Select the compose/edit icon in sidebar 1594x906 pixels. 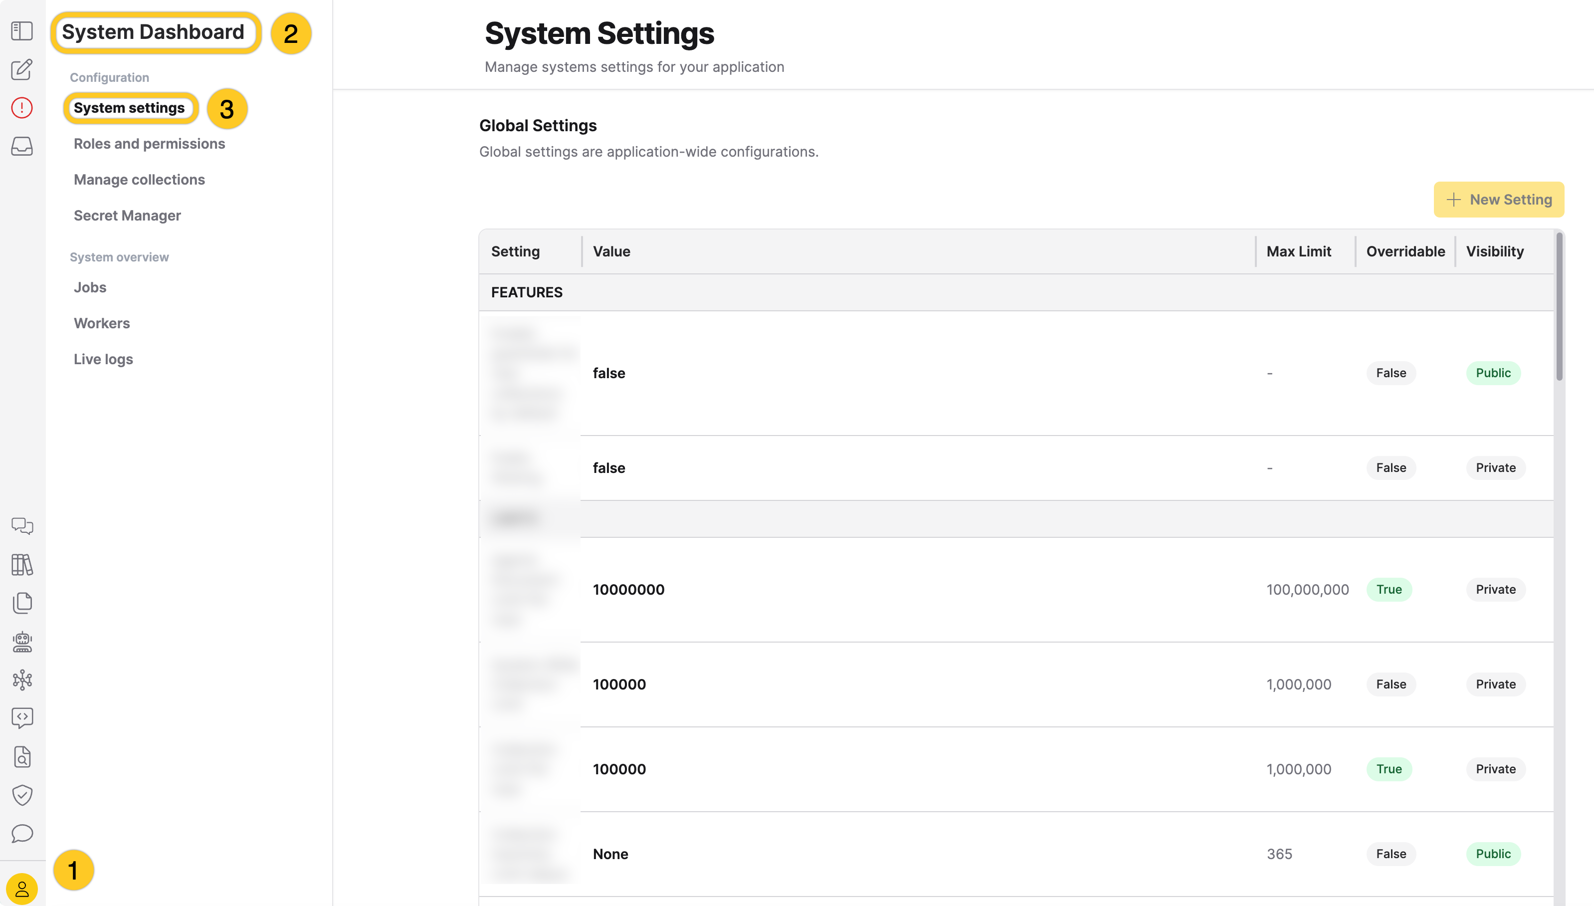point(22,70)
